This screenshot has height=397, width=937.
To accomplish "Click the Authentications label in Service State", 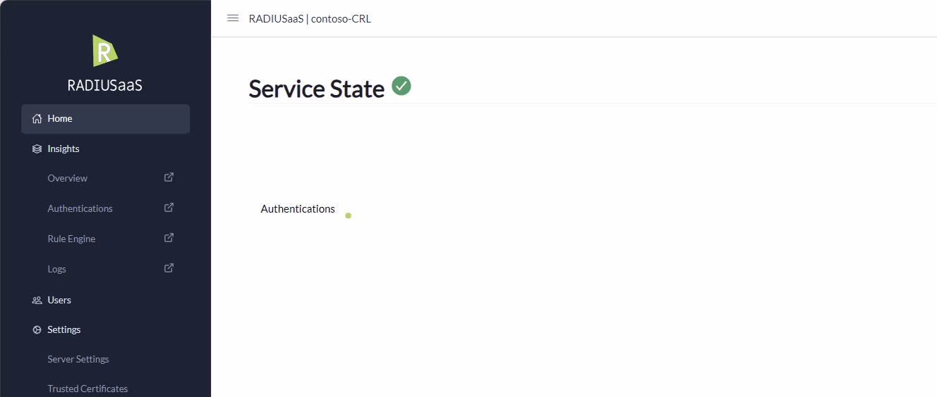I will coord(298,209).
